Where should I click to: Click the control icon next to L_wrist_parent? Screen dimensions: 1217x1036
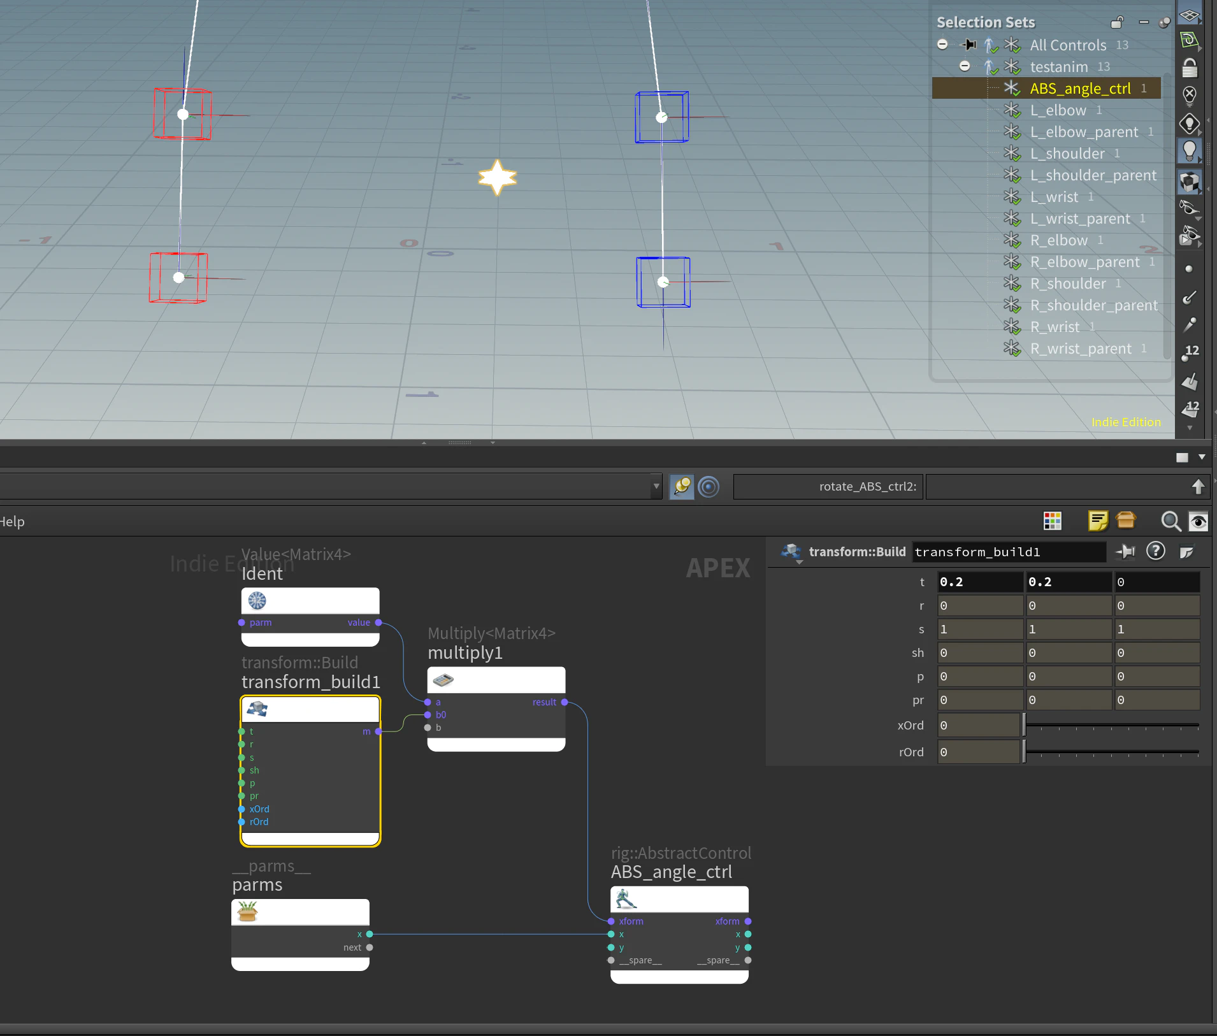[x=1012, y=219]
